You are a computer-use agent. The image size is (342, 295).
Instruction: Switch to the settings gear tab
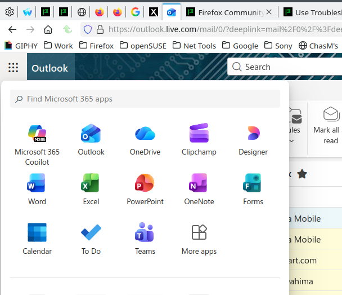point(10,12)
